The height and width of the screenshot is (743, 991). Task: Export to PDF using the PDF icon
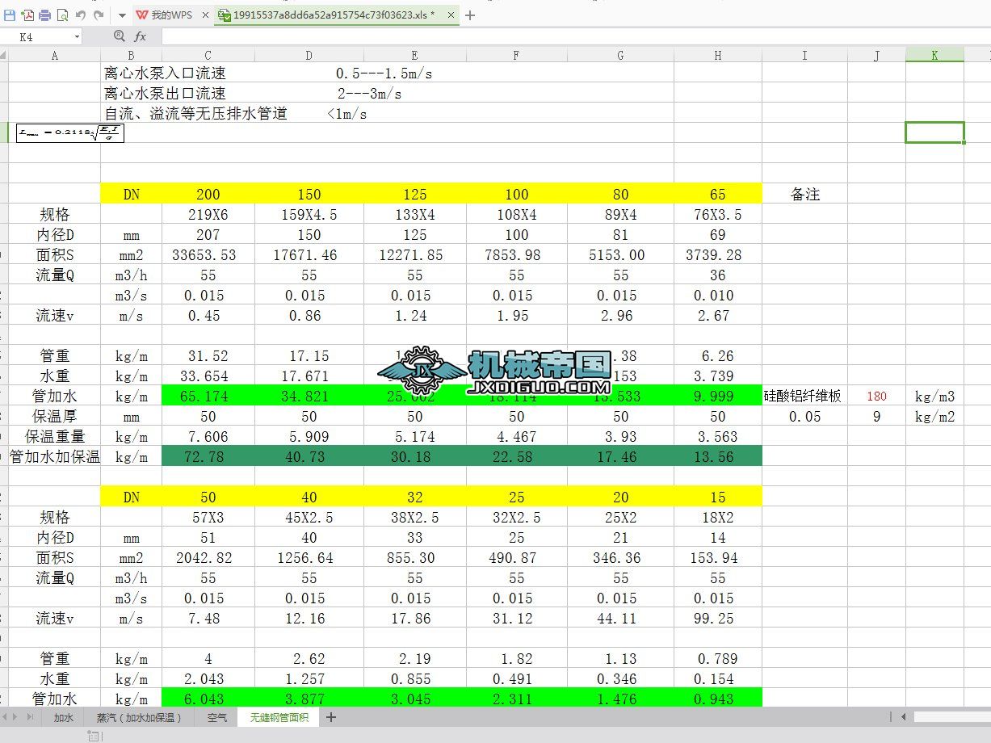[x=27, y=15]
